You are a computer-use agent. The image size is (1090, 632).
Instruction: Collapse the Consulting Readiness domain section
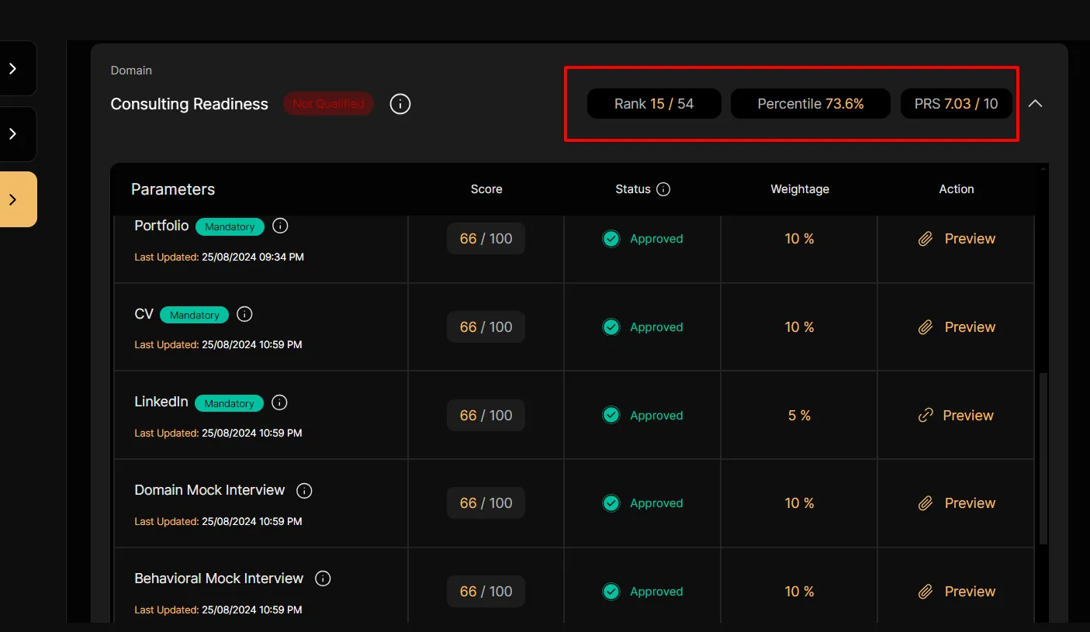[x=1035, y=104]
